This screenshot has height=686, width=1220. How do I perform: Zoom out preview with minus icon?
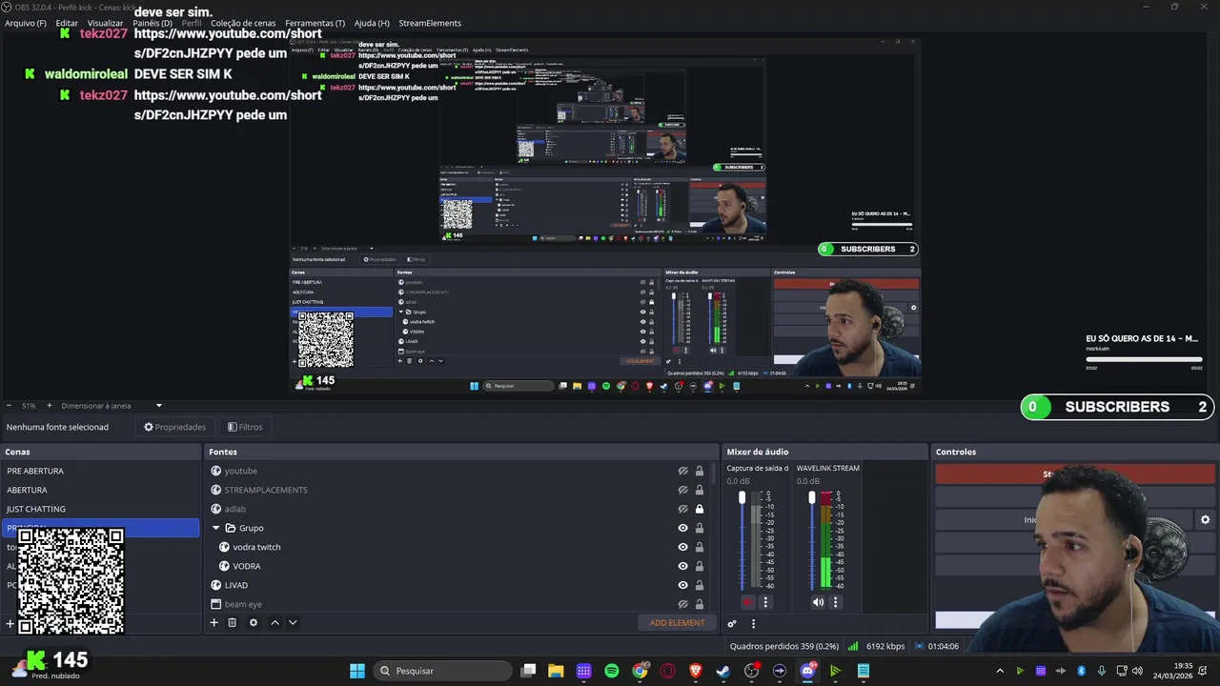pos(9,406)
